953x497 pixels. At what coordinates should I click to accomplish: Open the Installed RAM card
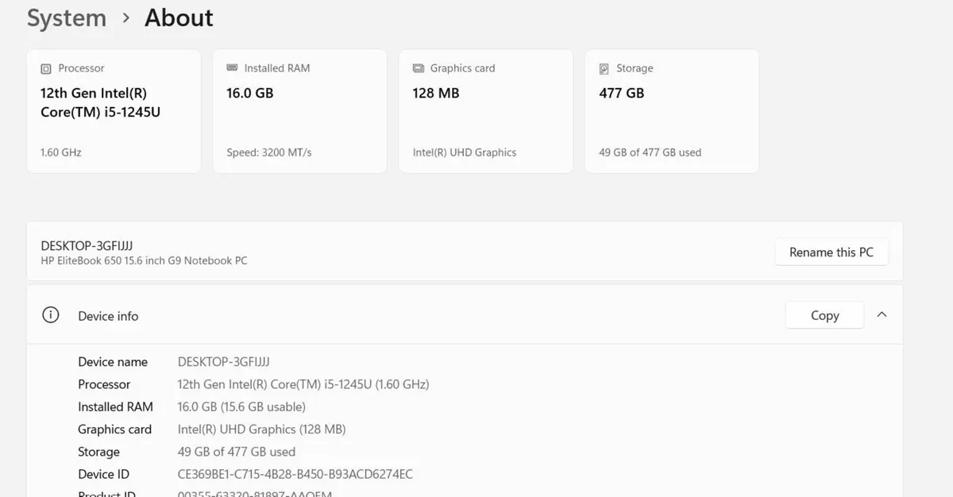[299, 111]
